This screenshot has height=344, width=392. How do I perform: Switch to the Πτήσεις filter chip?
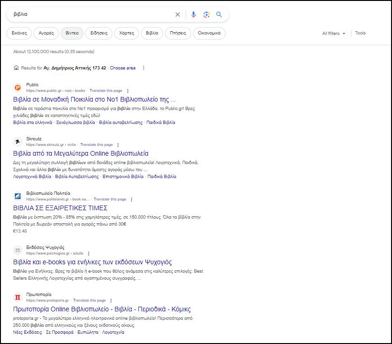click(178, 33)
